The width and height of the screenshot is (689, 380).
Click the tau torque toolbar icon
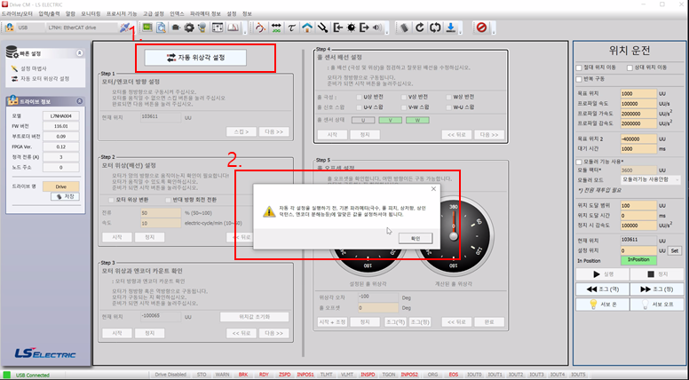pyautogui.click(x=292, y=28)
